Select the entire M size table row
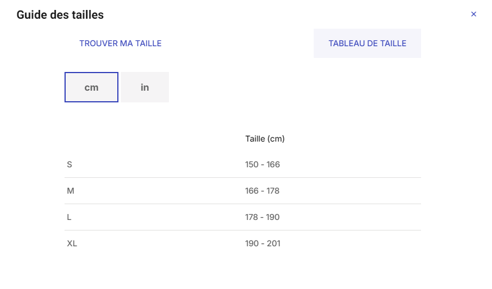Viewport: 492px width, 289px height. point(176,191)
